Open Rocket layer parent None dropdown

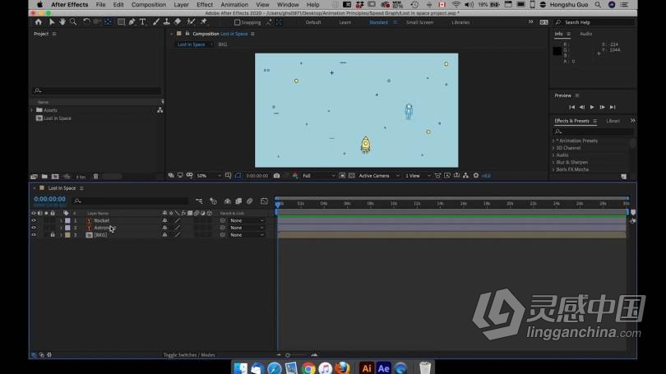[x=247, y=221]
